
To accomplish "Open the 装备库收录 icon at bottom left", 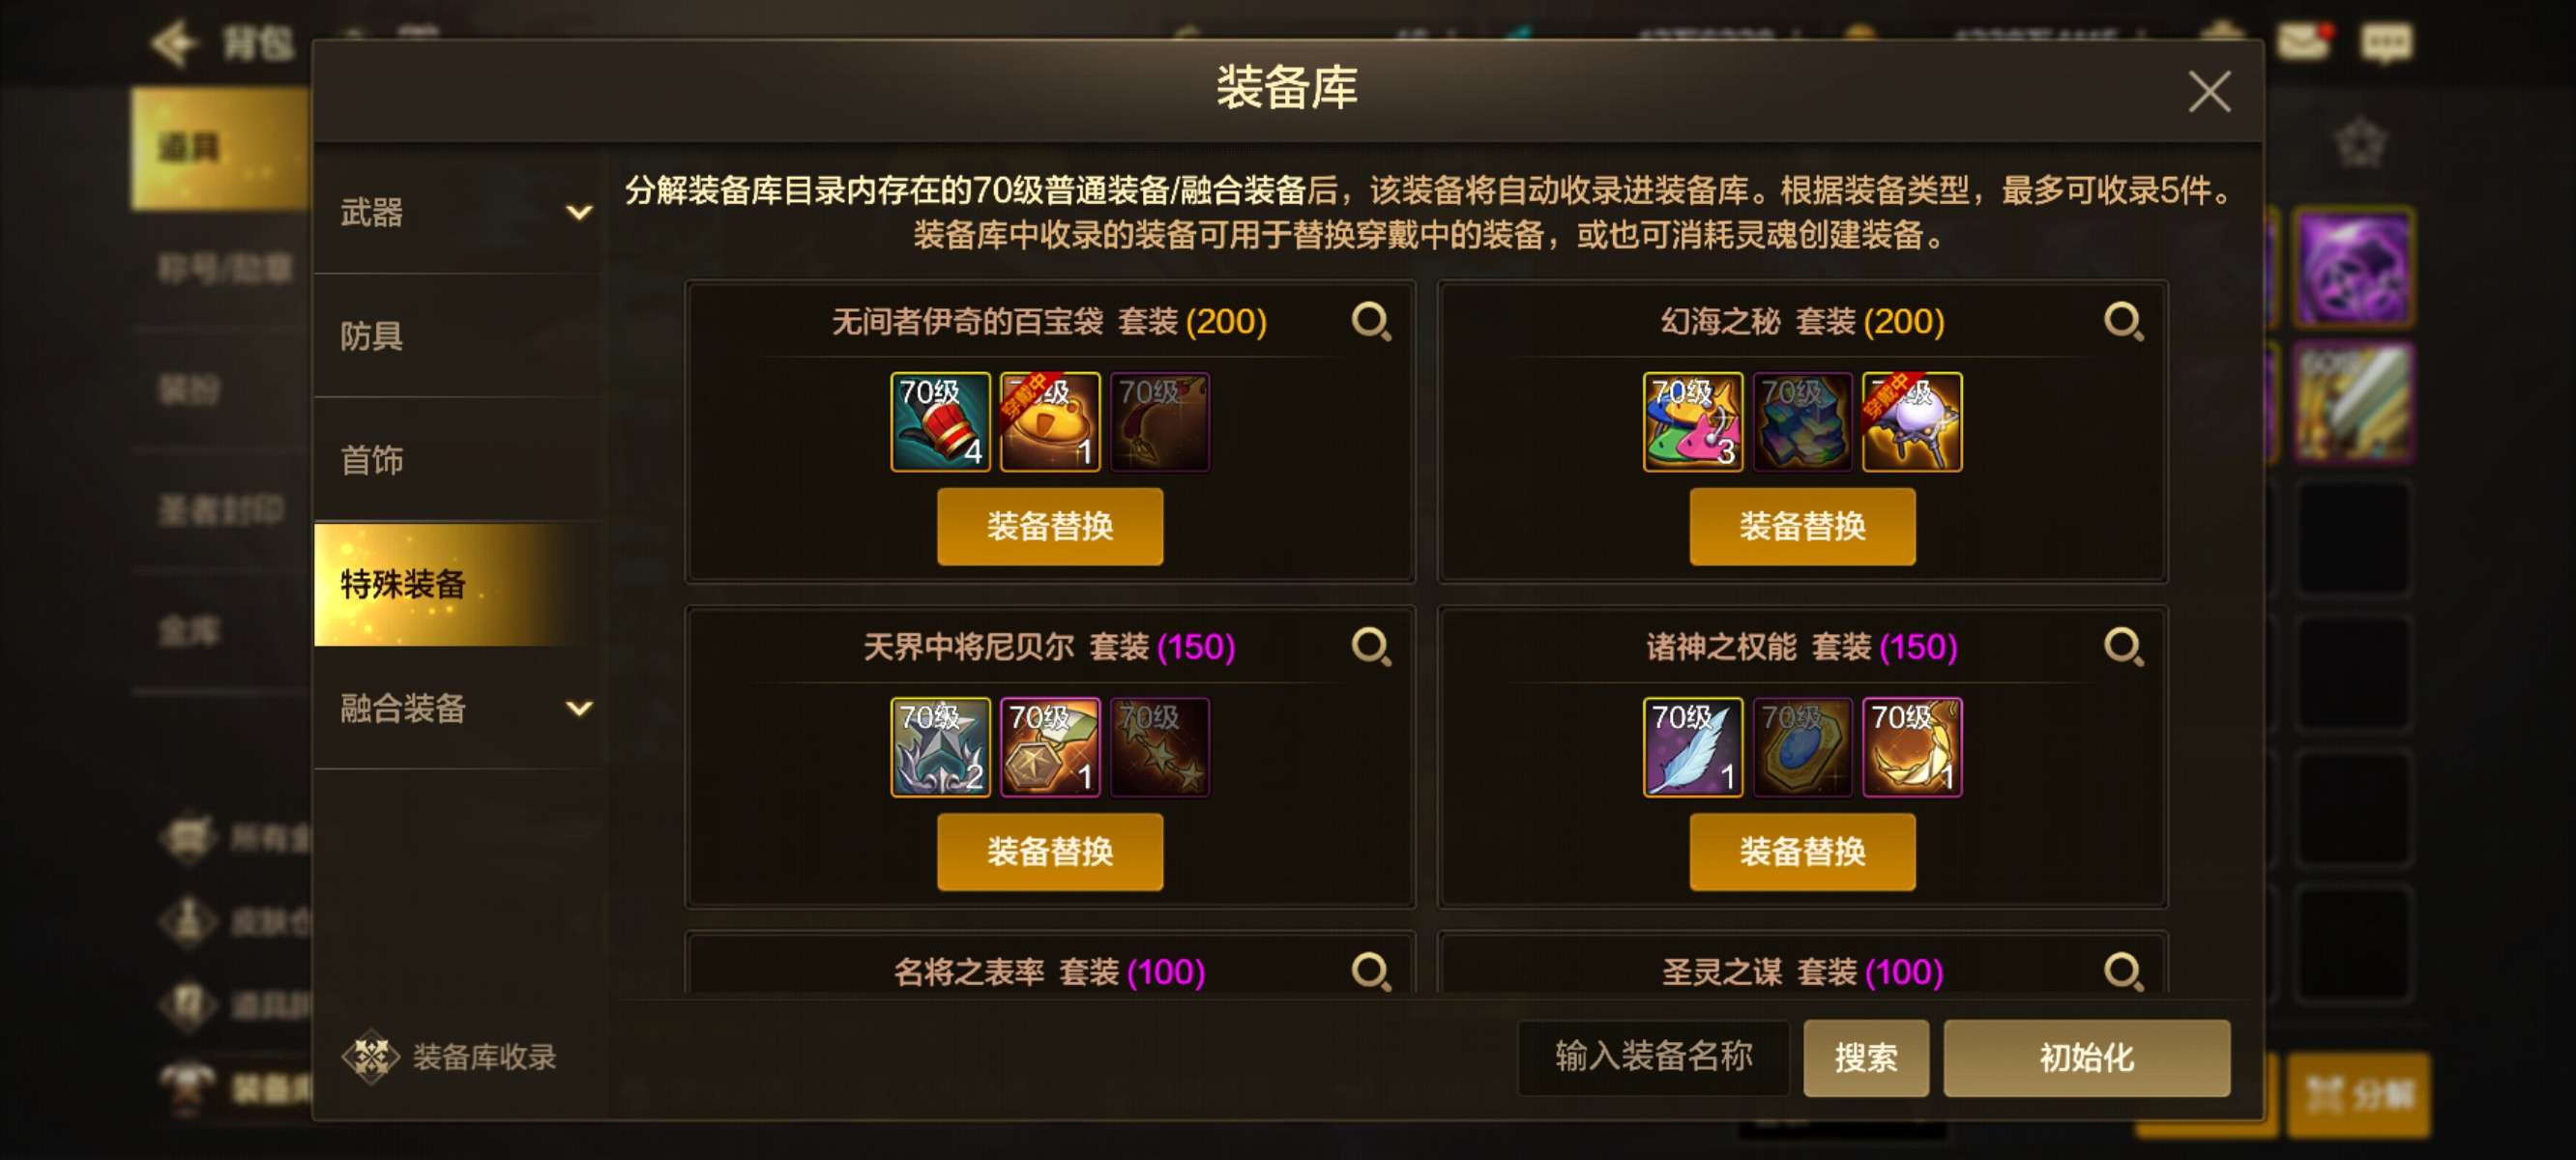I will [370, 1056].
